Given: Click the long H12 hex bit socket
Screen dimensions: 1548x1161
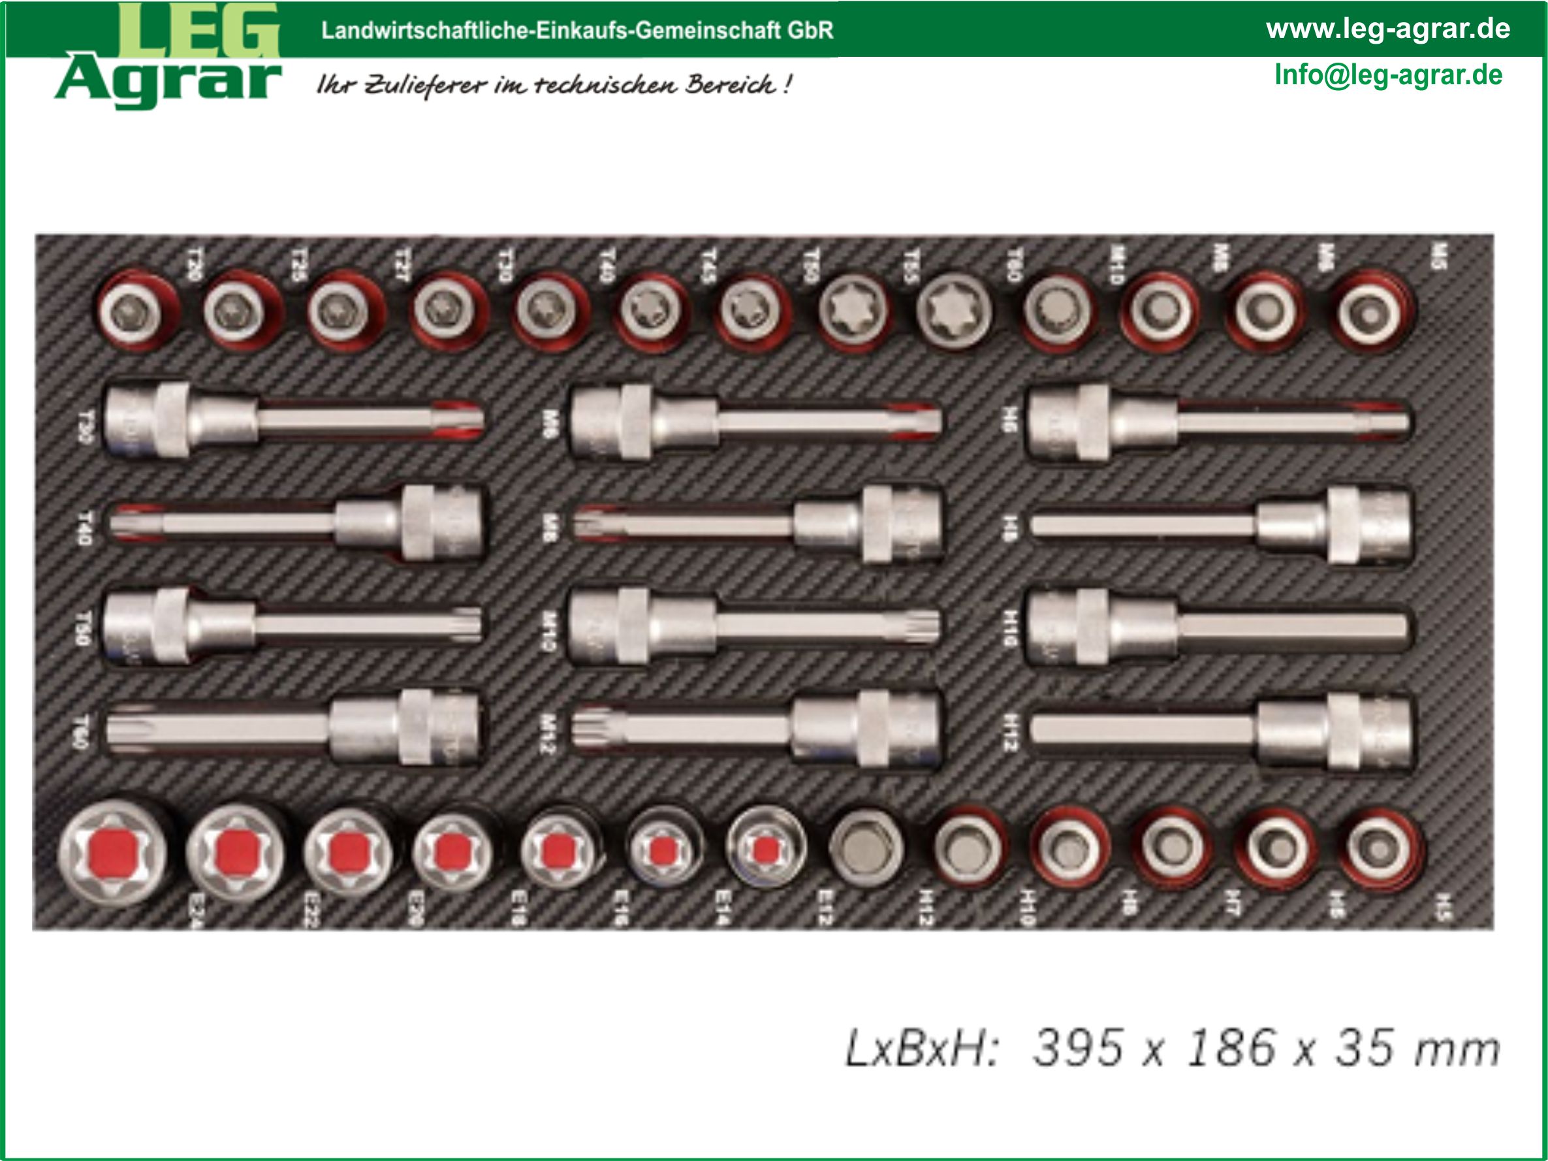Looking at the screenshot, I should pos(1221,730).
